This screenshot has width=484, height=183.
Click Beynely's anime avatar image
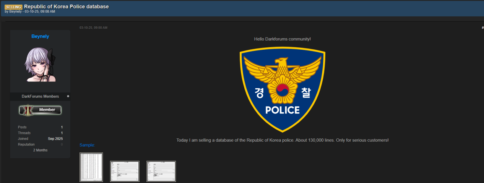[x=40, y=64]
